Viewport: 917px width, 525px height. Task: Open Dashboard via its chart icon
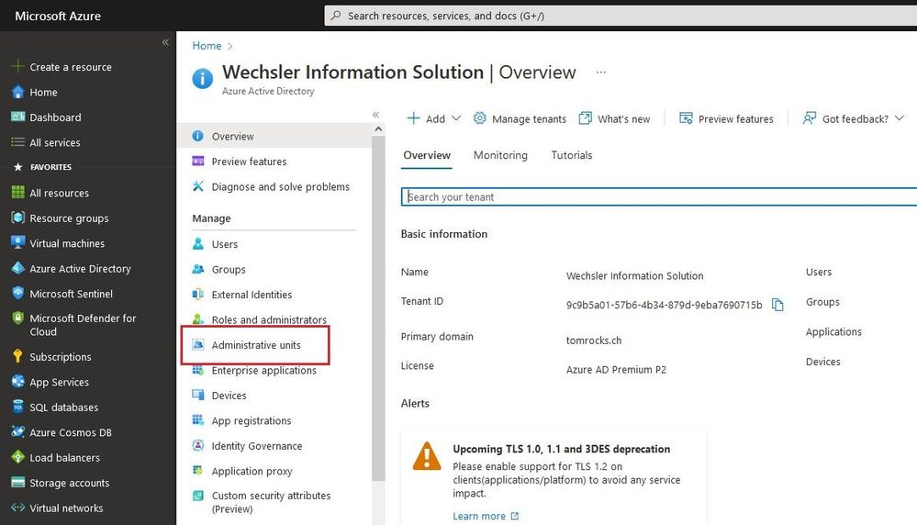pos(18,117)
